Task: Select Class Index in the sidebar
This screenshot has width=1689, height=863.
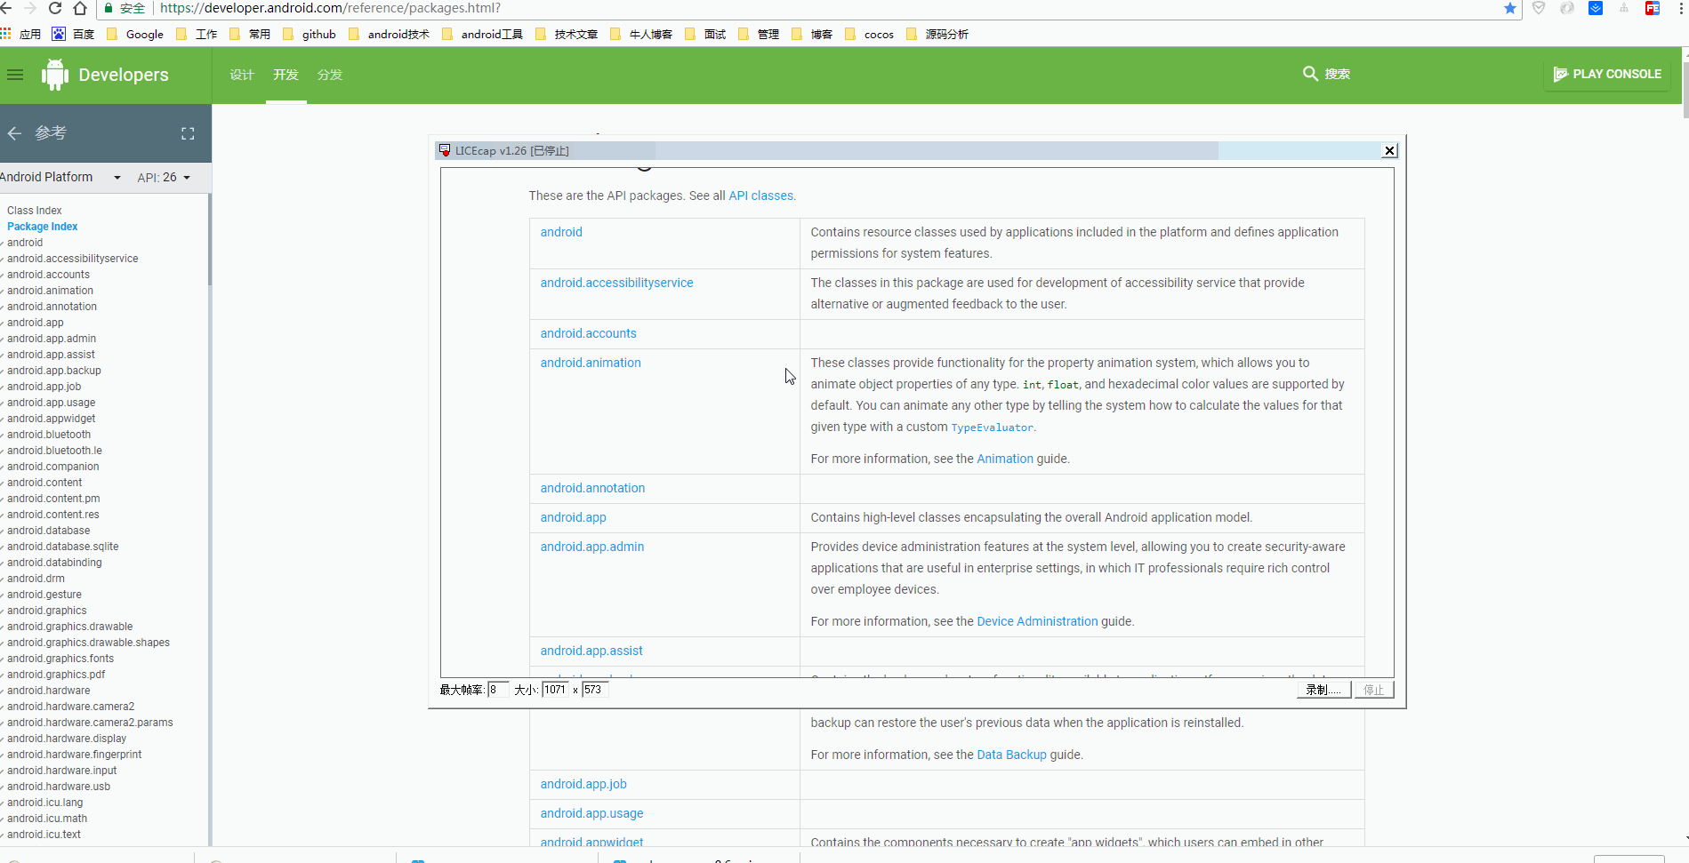Action: point(35,211)
